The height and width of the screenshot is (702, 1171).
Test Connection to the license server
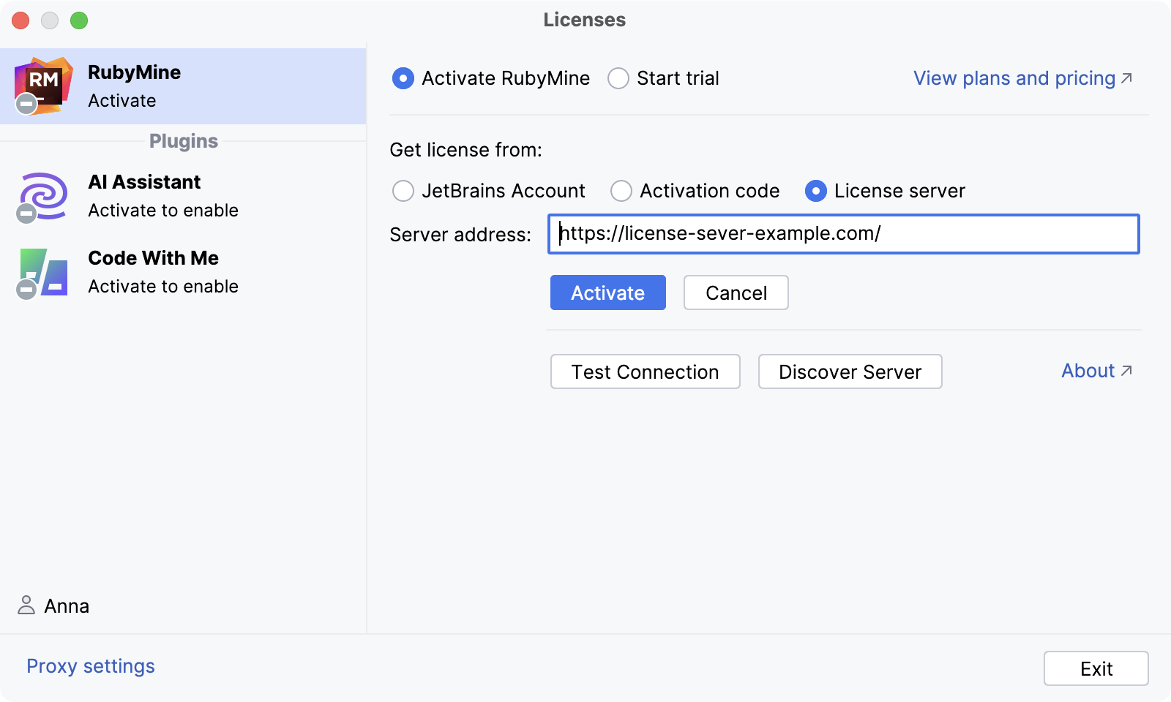tap(646, 371)
